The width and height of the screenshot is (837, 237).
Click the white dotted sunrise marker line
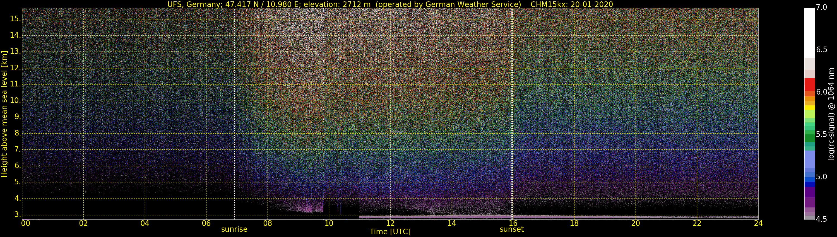234,114
